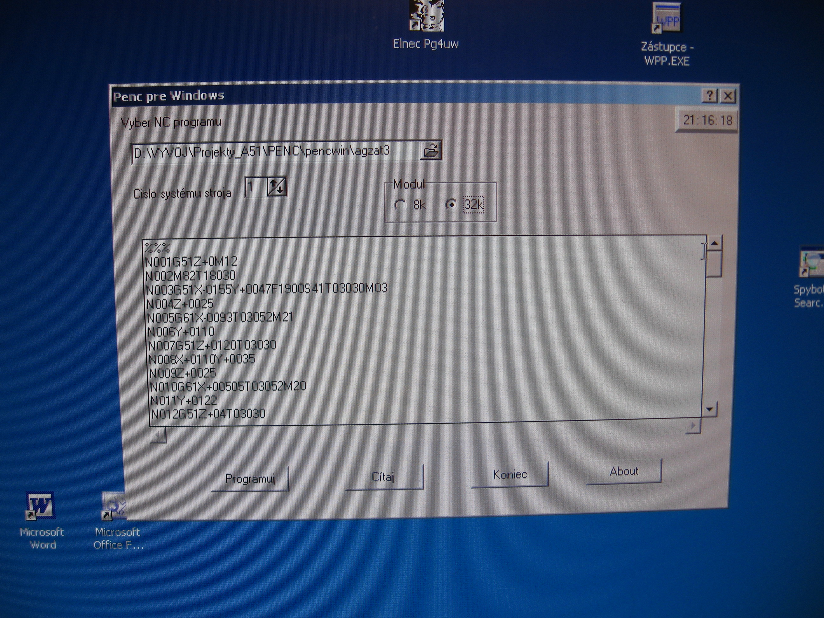Screen dimensions: 824x618
Task: Click the browse folder icon beside path
Action: (431, 151)
